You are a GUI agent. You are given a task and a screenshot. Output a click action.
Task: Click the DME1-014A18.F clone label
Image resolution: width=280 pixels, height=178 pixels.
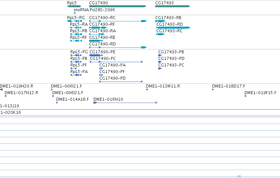[x=72, y=99]
